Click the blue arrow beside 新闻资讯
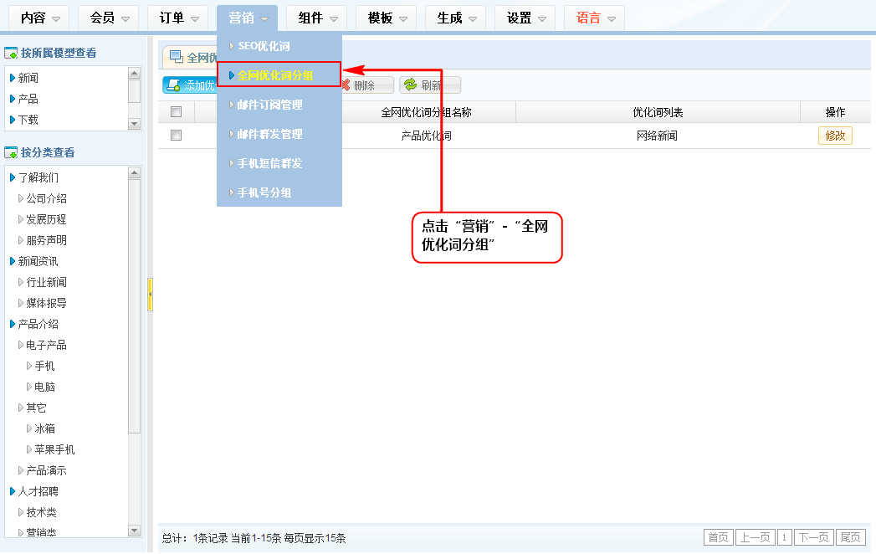Screen dimensions: 876x554 (x=13, y=261)
